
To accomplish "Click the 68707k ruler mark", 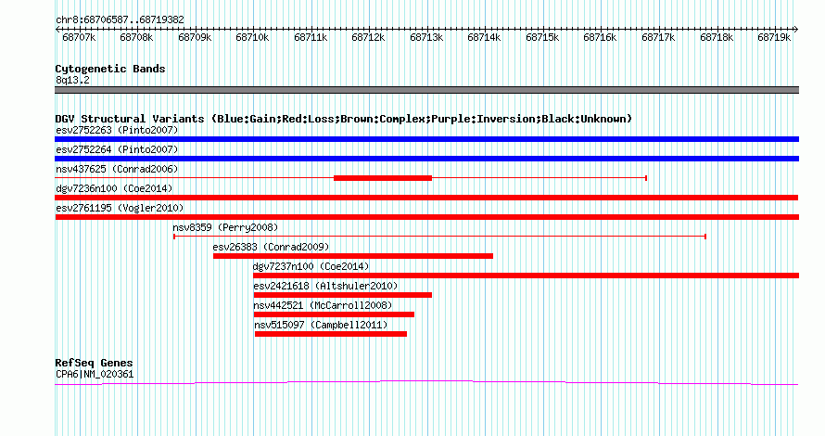I will [79, 37].
